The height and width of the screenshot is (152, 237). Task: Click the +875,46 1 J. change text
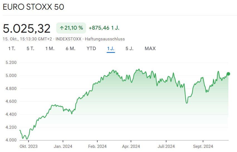tap(104, 28)
